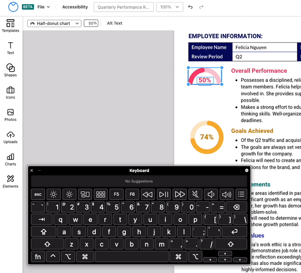Screen dimensions: 301x273
Task: Open the Photos panel
Action: [11, 115]
